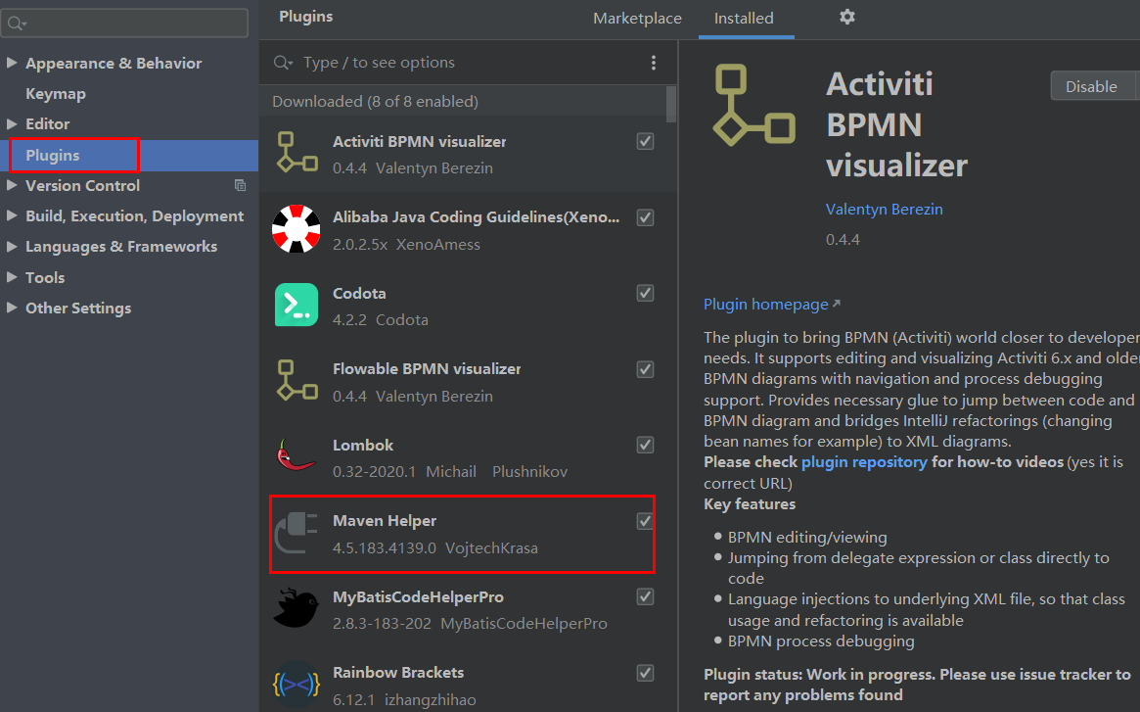This screenshot has width=1140, height=712.
Task: Select Other Settings tree item
Action: click(x=78, y=308)
